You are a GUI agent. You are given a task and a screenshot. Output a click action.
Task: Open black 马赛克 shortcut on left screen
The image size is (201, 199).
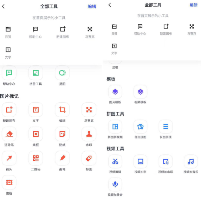(x=90, y=32)
